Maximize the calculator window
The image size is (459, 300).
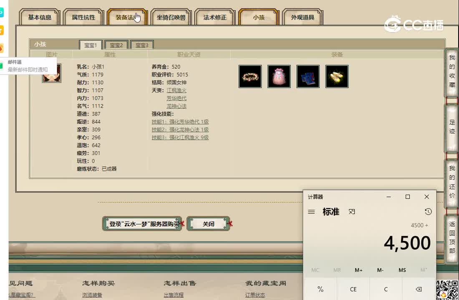(408, 197)
